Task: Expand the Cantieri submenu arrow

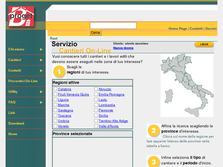Action: (41, 60)
